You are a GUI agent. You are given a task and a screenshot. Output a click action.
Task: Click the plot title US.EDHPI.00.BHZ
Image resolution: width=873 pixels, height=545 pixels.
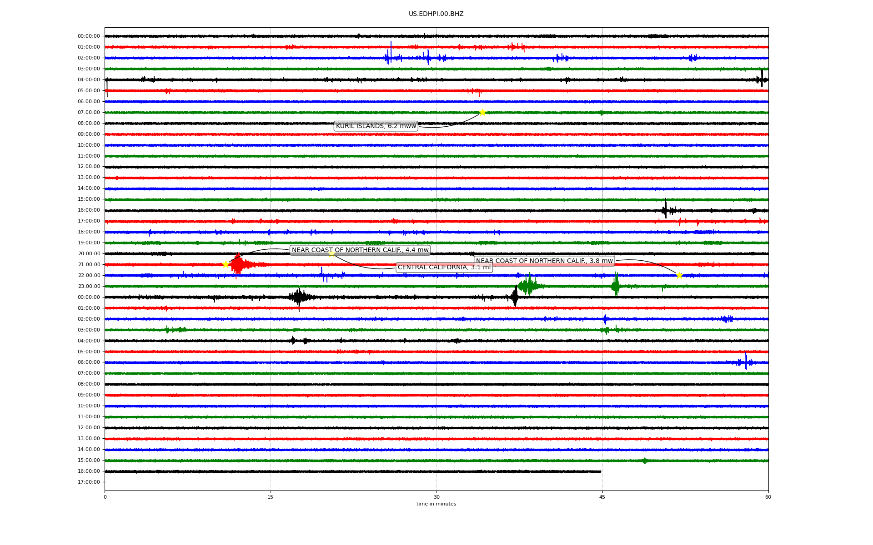436,14
